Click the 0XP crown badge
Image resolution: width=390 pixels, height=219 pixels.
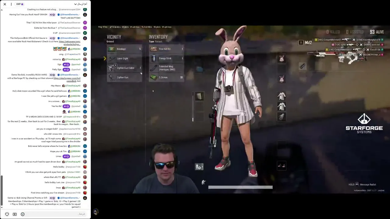(20, 4)
